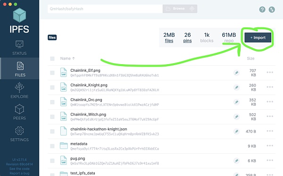Open more options for Chainlink_Witch.png
The width and height of the screenshot is (283, 176).
tap(270, 116)
